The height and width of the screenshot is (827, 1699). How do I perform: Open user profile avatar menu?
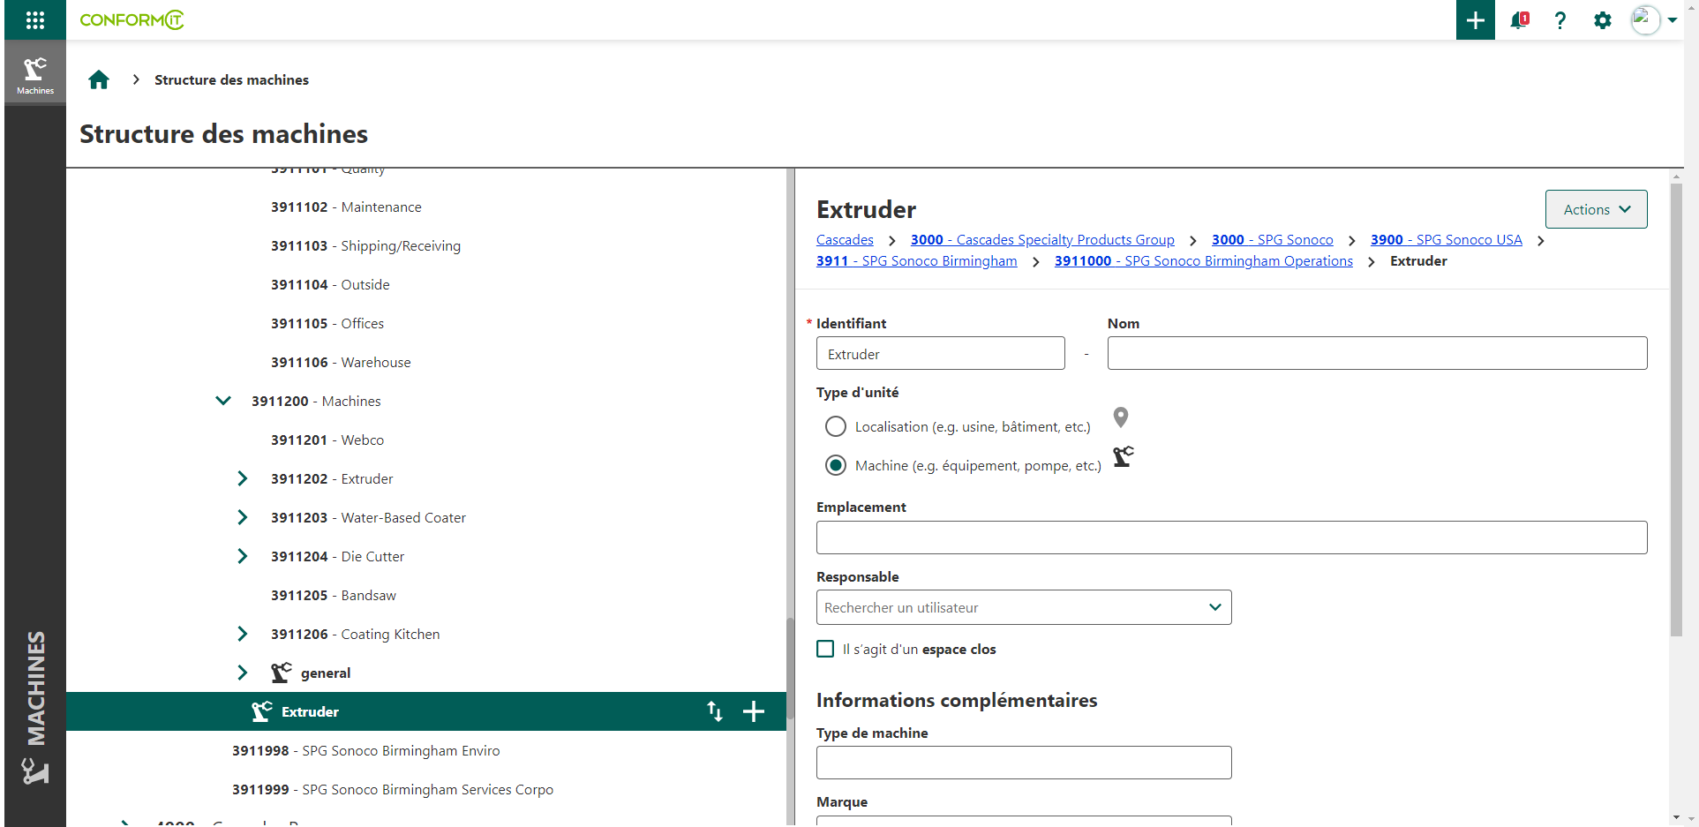pyautogui.click(x=1645, y=19)
